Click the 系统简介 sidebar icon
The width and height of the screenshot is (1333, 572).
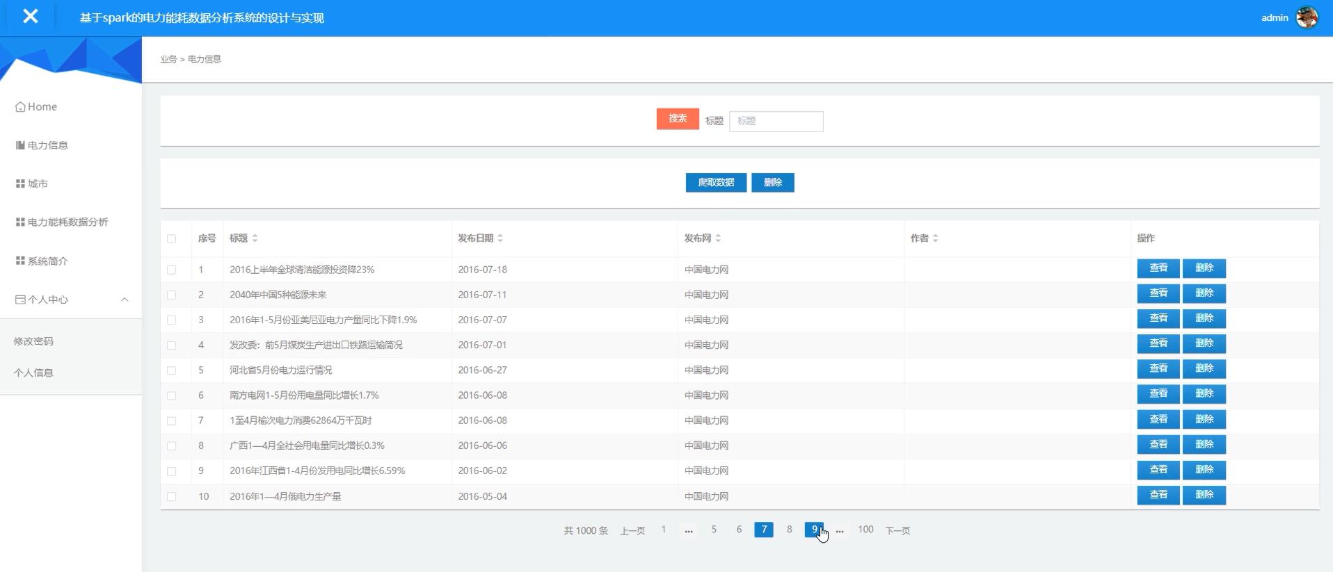click(x=20, y=261)
